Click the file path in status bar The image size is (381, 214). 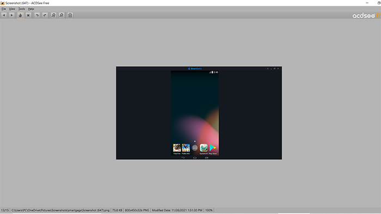(x=60, y=210)
